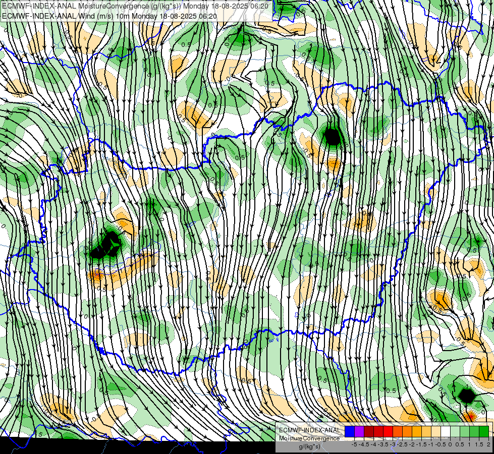This screenshot has height=454, width=494.
Task: Click the Wind (m/s) 10m title line
Action: 109,16
